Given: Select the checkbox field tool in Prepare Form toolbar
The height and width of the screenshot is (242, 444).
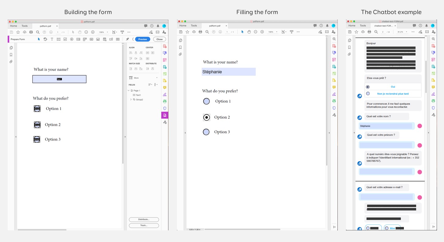Looking at the screenshot, I should click(65, 39).
